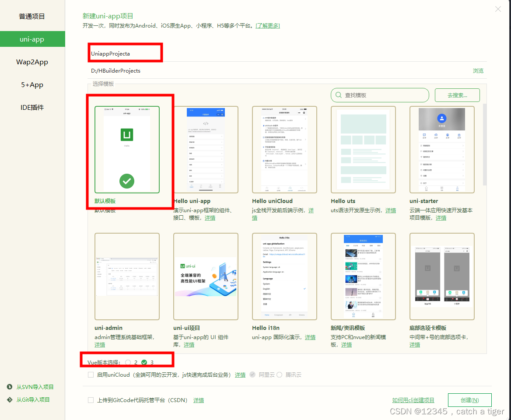Open the 如何用cli创建项目 link
The image size is (511, 420).
413,400
